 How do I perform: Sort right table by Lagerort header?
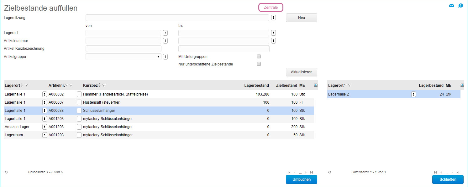point(336,85)
